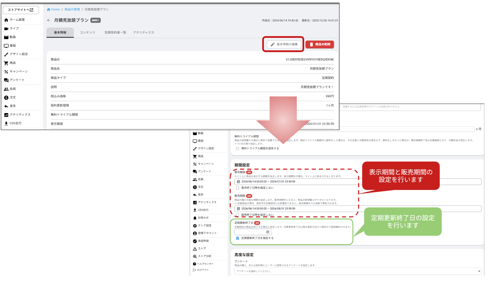
Task: Open the ライブ camera icon menu item
Action: click(x=6, y=28)
